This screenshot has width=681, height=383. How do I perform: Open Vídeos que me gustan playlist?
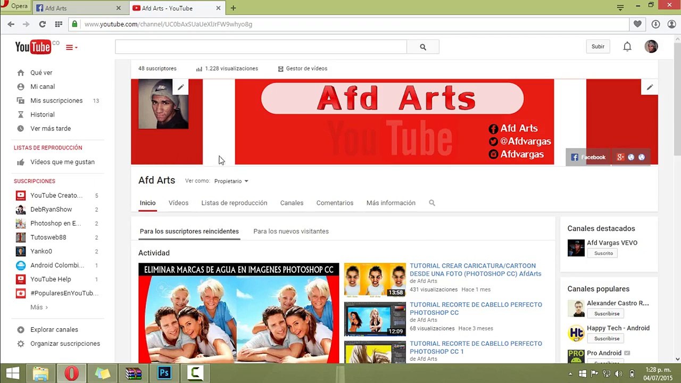[62, 162]
